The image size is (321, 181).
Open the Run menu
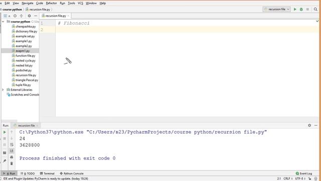(x=62, y=3)
